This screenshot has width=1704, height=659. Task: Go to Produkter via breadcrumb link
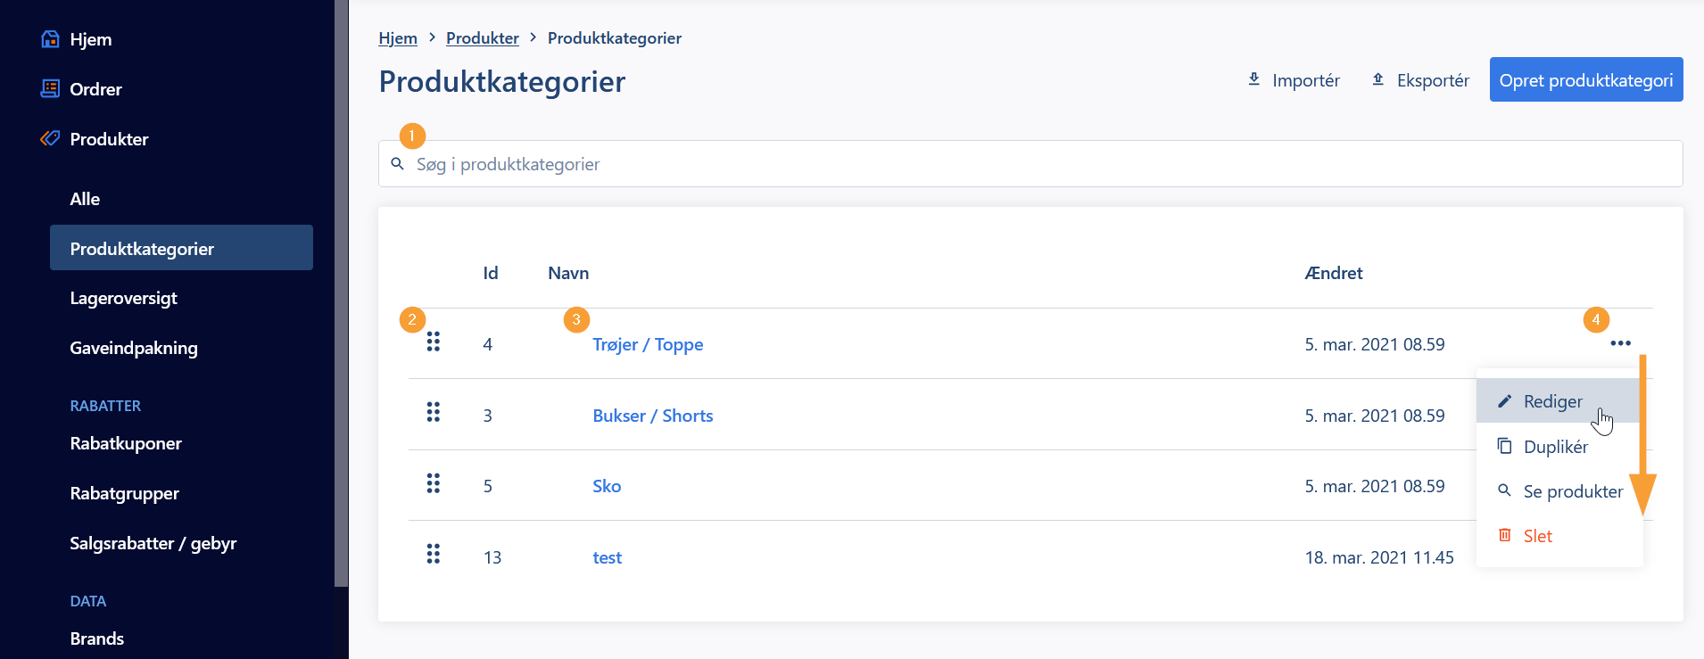(x=483, y=38)
